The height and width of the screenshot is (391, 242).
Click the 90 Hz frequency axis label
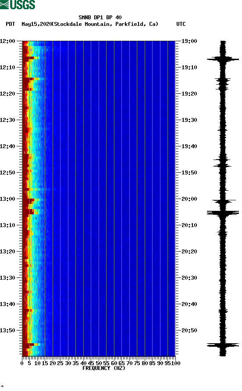point(160,363)
